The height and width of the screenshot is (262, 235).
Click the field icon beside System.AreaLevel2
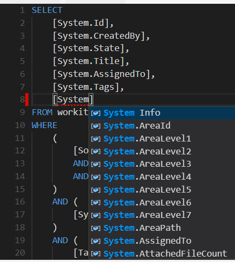(96, 152)
